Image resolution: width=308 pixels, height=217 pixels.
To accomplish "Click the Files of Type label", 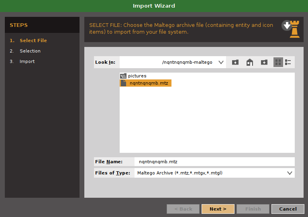I will pyautogui.click(x=112, y=173).
